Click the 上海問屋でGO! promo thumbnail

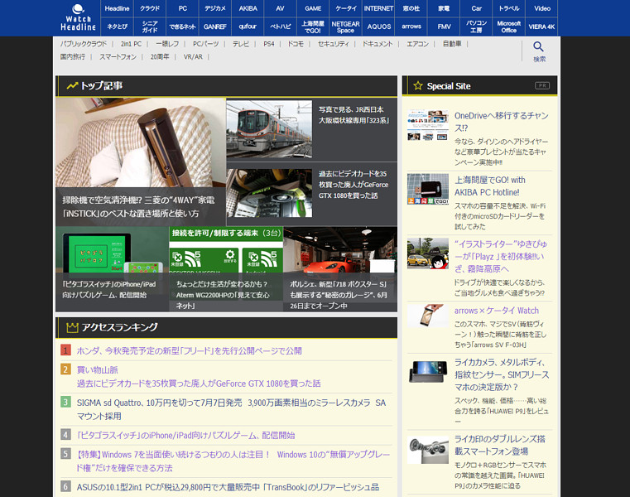[428, 189]
